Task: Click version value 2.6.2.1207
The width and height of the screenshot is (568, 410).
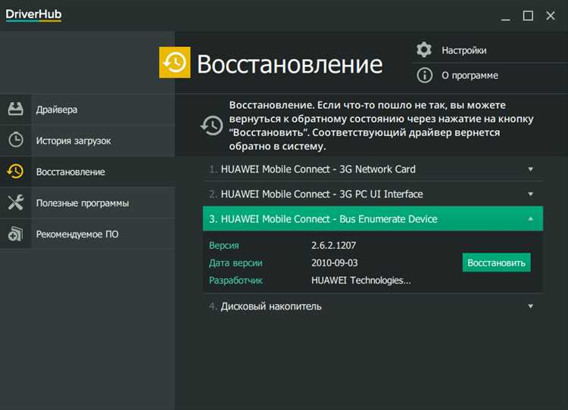Action: click(x=334, y=245)
